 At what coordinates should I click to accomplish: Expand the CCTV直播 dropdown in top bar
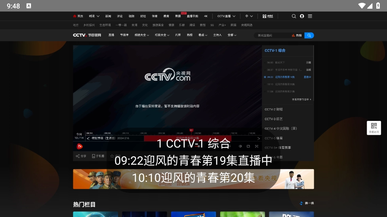[226, 16]
